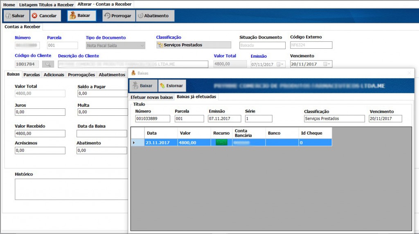Open the Prorrogações tab
This screenshot has width=419, height=234.
[81, 75]
